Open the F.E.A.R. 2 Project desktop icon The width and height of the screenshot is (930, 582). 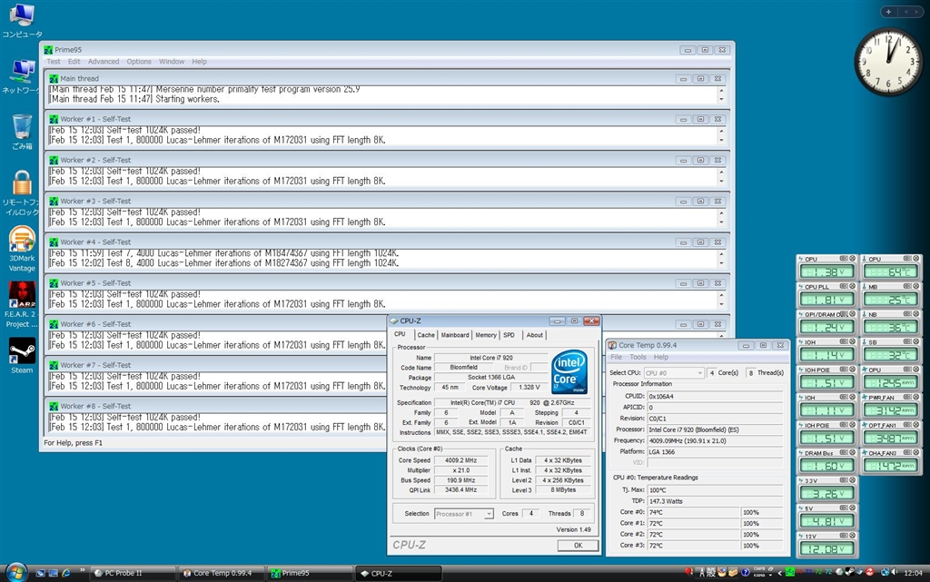pos(21,294)
